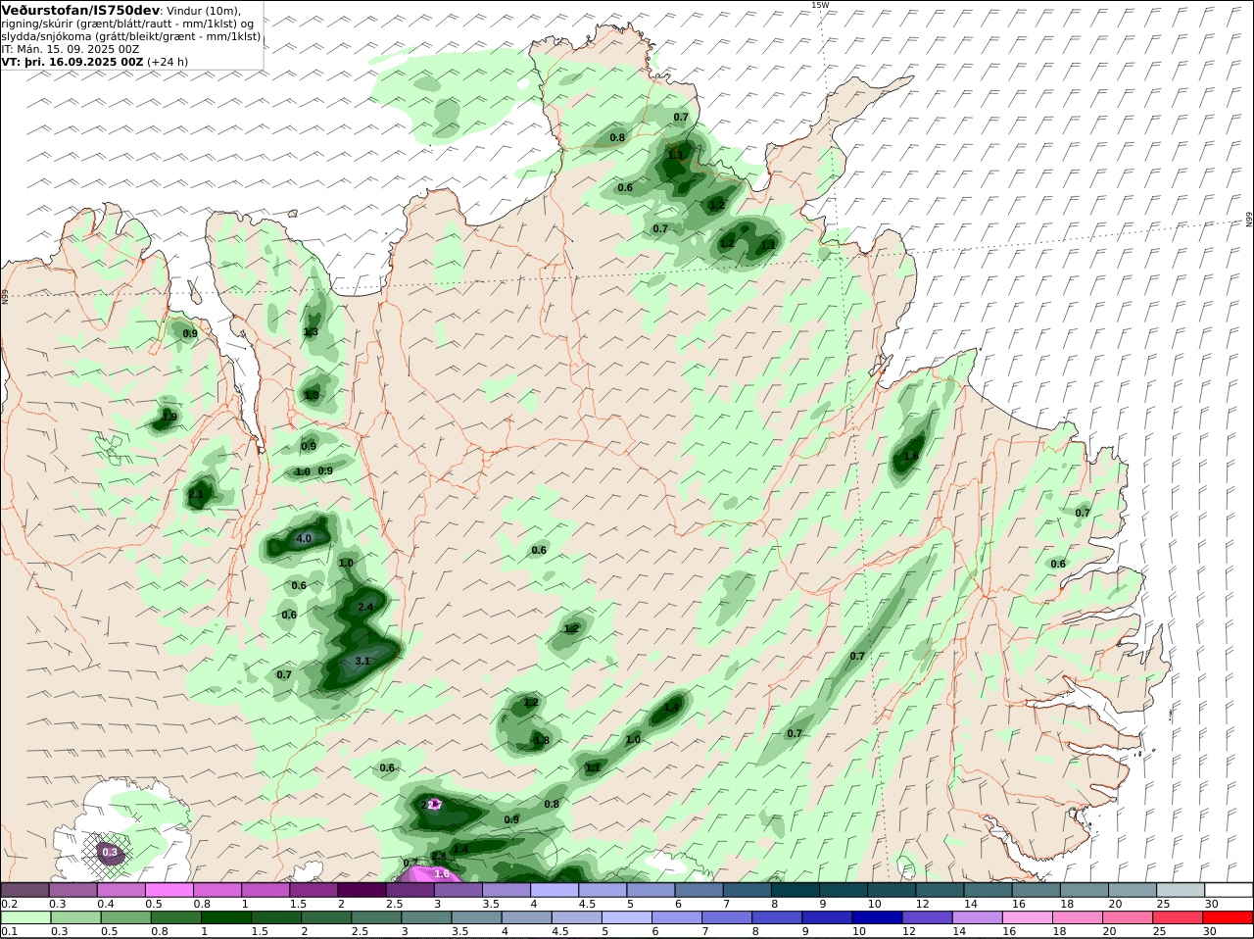The image size is (1254, 939).
Task: Click the 20 pink swatch, bottom legend row
Action: [1127, 917]
